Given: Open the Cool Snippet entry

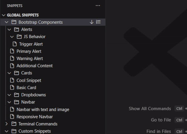Looking at the screenshot, I should (29, 80).
